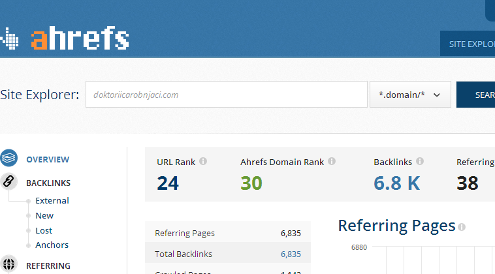Image resolution: width=495 pixels, height=274 pixels.
Task: Click the Referring globe icon
Action: pos(9,264)
